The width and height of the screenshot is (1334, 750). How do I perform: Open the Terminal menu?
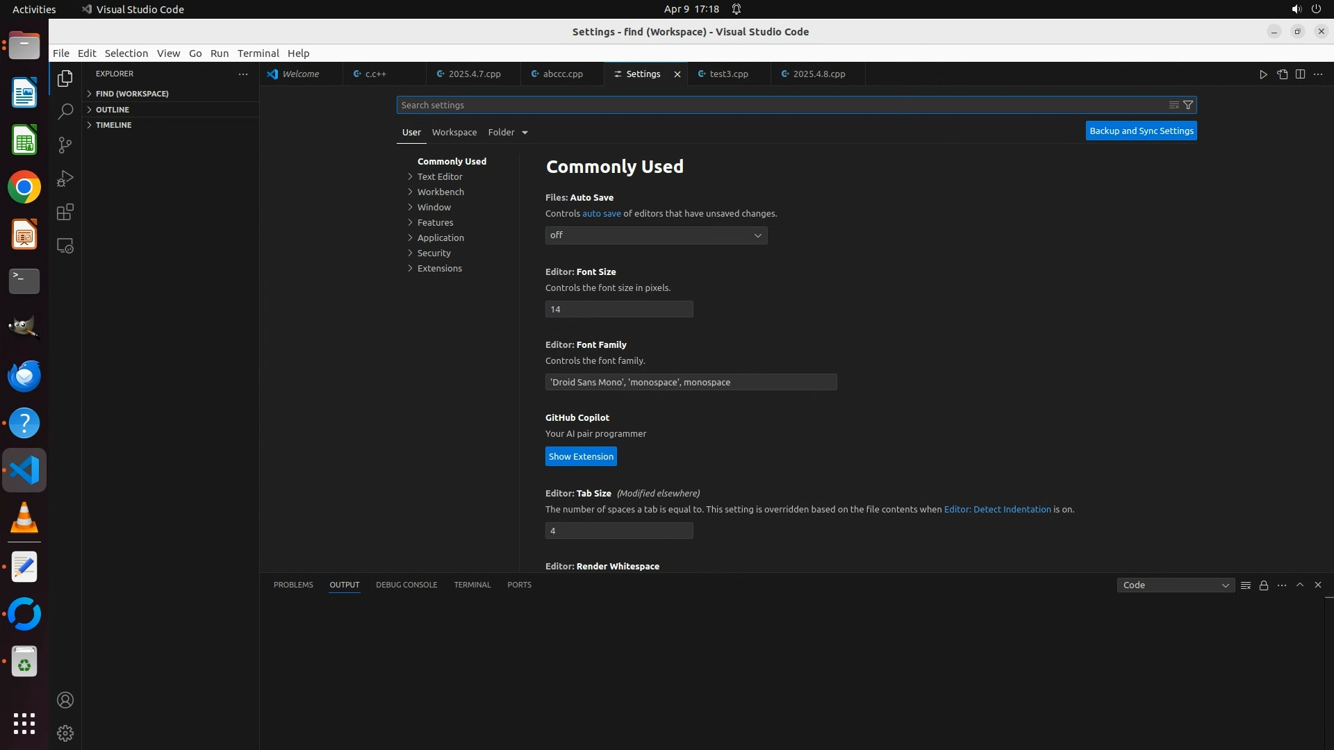point(258,53)
